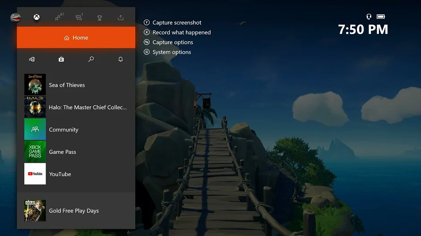Open the Game Pass entry

click(x=76, y=152)
